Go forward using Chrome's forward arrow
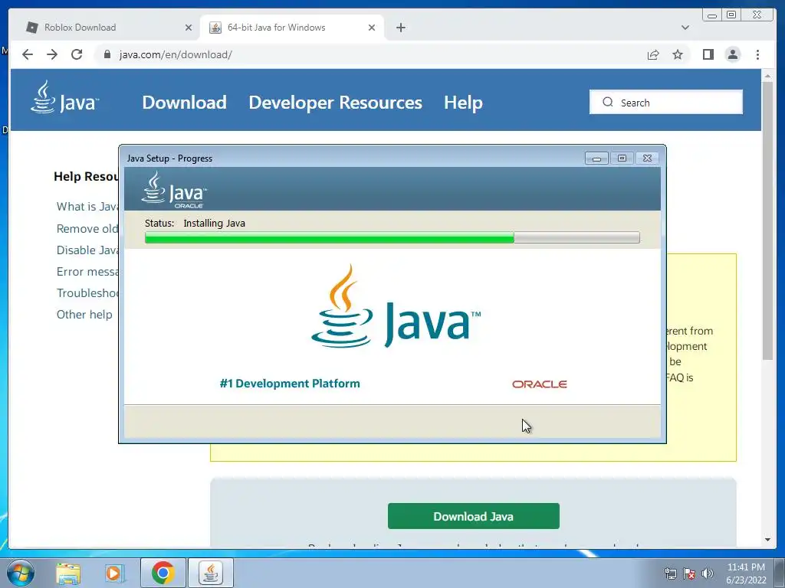Screen dimensions: 785x588 [52, 54]
